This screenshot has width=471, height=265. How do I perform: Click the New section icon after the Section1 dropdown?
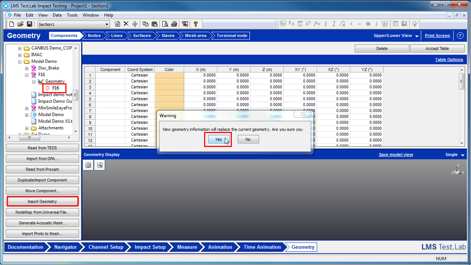tap(117, 24)
